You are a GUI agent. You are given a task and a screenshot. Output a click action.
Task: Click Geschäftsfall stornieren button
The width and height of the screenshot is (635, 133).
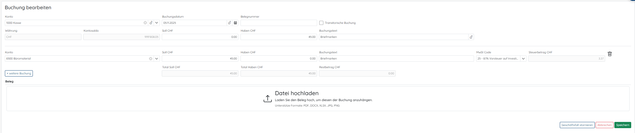point(577,125)
